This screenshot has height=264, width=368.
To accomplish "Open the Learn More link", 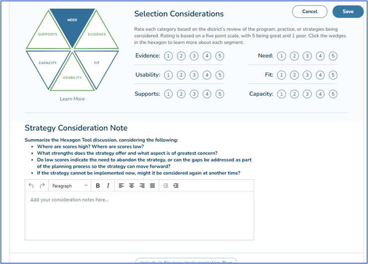I will point(72,99).
